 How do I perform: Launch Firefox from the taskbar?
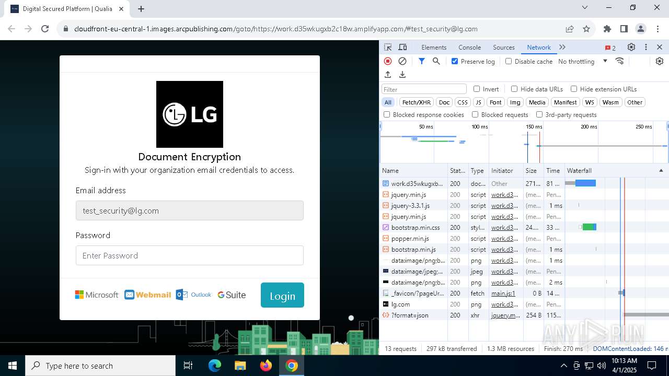click(266, 366)
